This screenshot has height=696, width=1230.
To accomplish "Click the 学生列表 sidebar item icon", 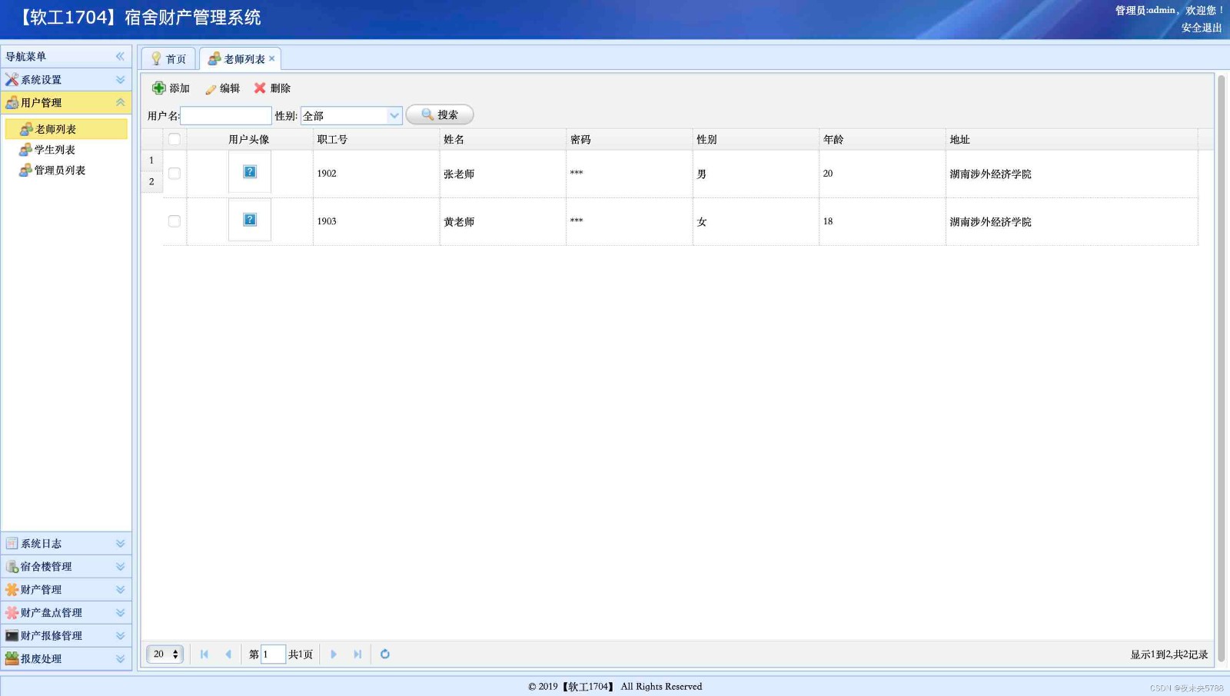I will pyautogui.click(x=25, y=150).
